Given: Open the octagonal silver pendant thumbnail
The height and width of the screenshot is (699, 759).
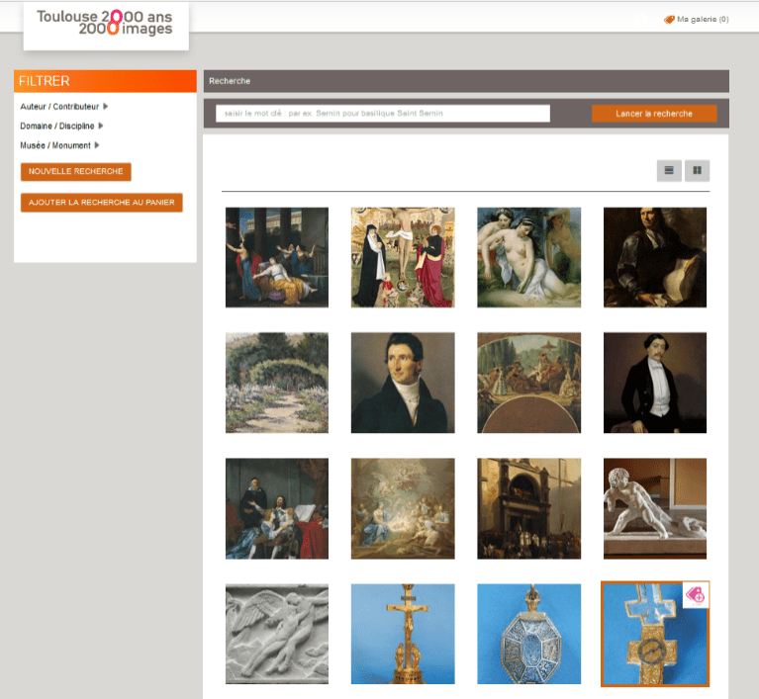Looking at the screenshot, I should coord(529,634).
